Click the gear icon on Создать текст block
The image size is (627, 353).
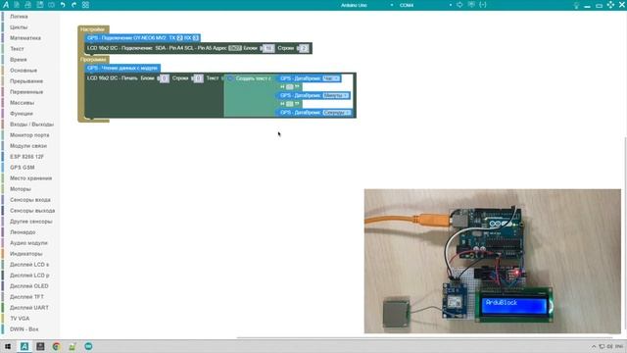[x=230, y=78]
